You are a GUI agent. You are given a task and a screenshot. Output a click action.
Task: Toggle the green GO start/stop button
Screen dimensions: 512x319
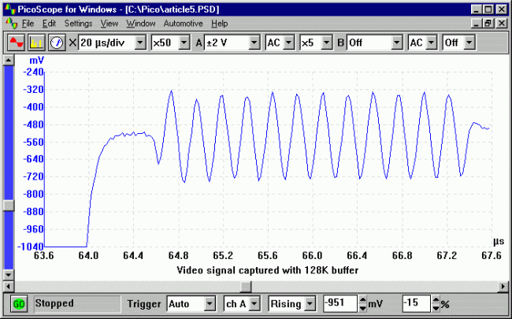pos(19,303)
